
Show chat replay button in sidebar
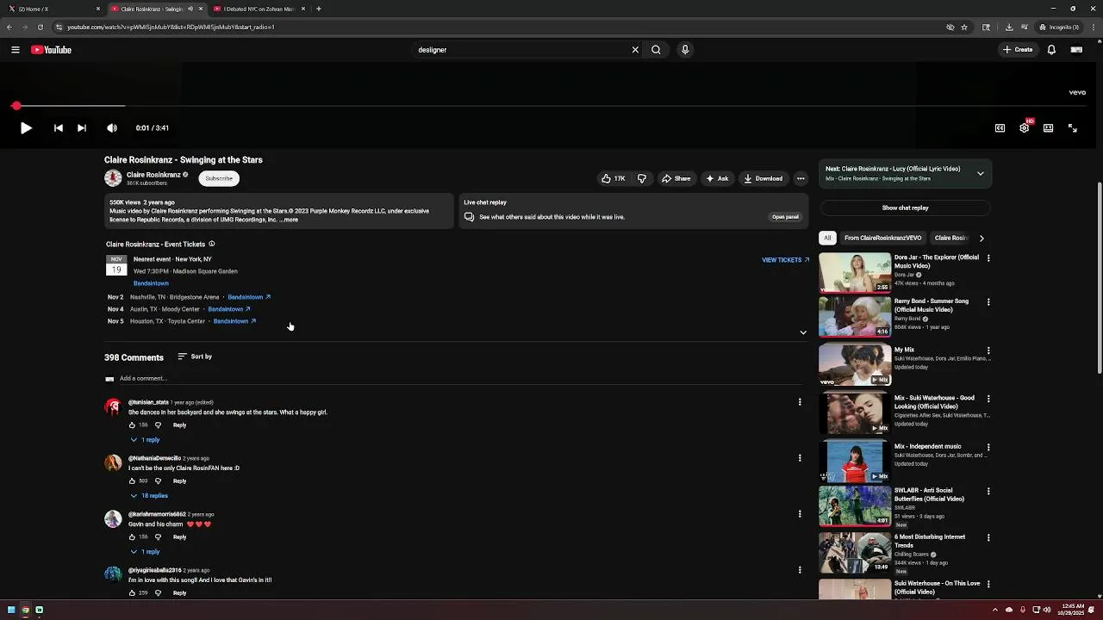point(905,208)
